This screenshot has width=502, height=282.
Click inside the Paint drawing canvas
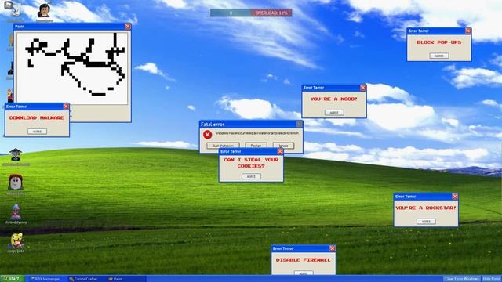[x=72, y=68]
